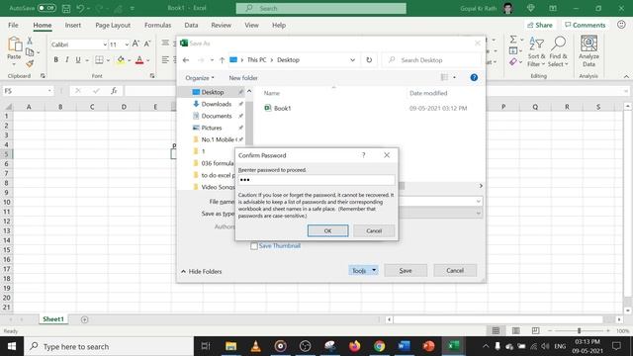The width and height of the screenshot is (633, 356).
Task: Open the font size dropdown
Action: 127,44
